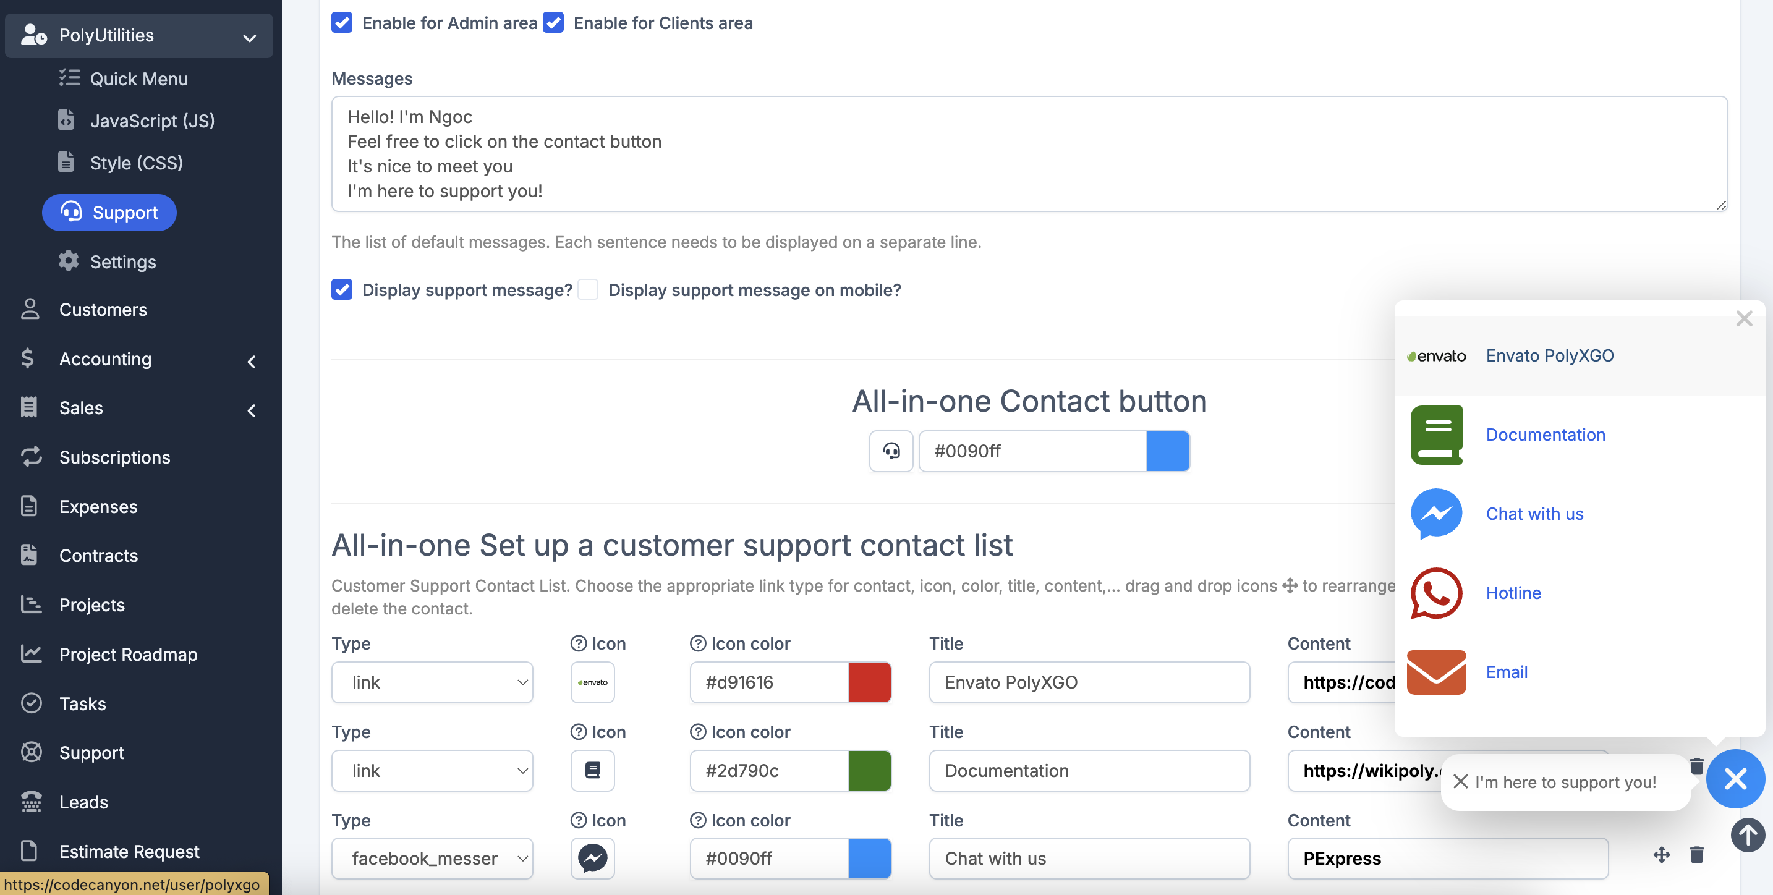Go to Customers in the sidebar
The height and width of the screenshot is (895, 1773).
103,310
